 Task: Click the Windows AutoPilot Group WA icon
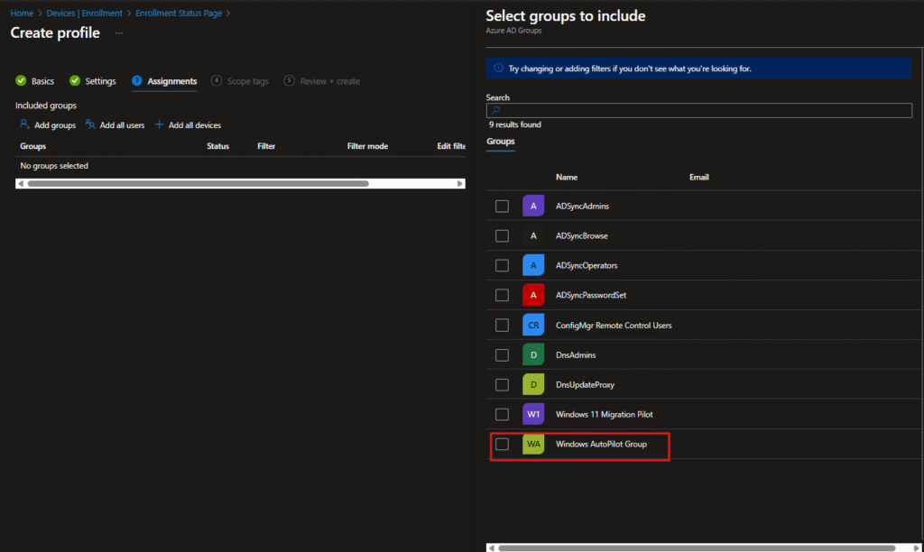533,444
